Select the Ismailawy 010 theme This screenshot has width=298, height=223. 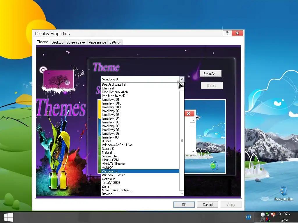coord(141,103)
